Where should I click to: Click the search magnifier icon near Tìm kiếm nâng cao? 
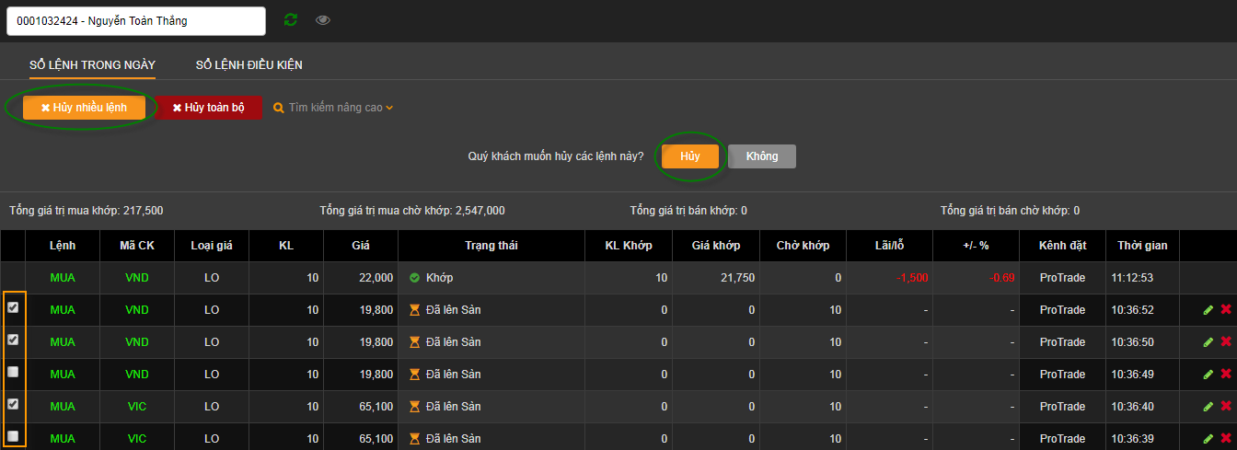(x=279, y=108)
